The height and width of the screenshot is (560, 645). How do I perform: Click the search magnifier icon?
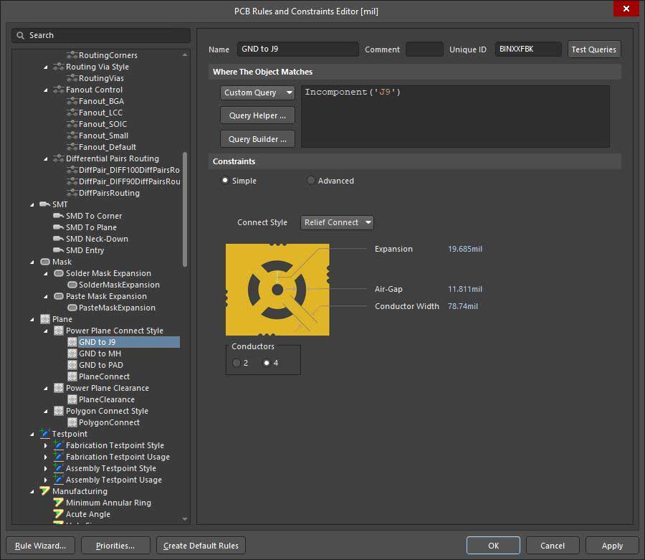[21, 35]
